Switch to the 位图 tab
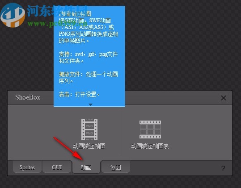Image resolution: width=241 pixels, height=188 pixels. (x=115, y=167)
